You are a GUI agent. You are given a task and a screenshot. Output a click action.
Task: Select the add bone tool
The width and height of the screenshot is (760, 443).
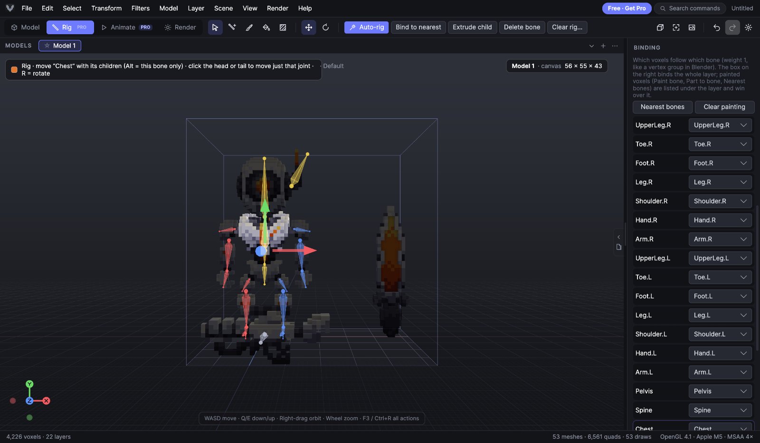[232, 28]
